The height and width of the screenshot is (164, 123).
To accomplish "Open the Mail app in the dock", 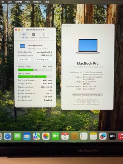I will click(x=27, y=136).
